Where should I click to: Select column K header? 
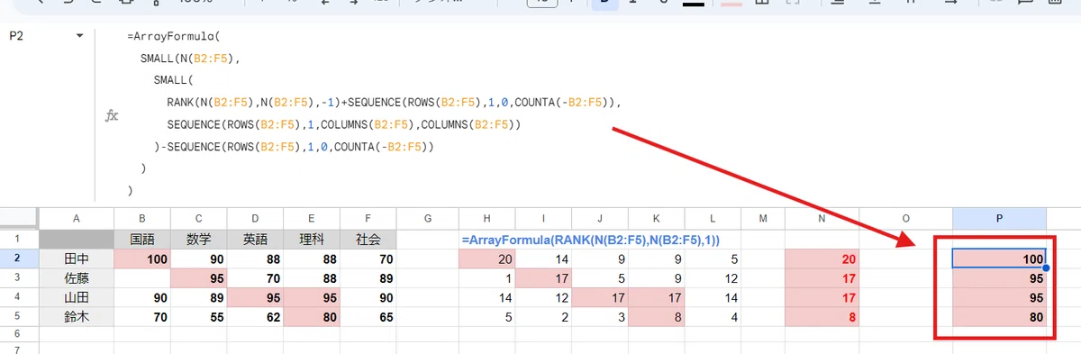click(x=656, y=219)
